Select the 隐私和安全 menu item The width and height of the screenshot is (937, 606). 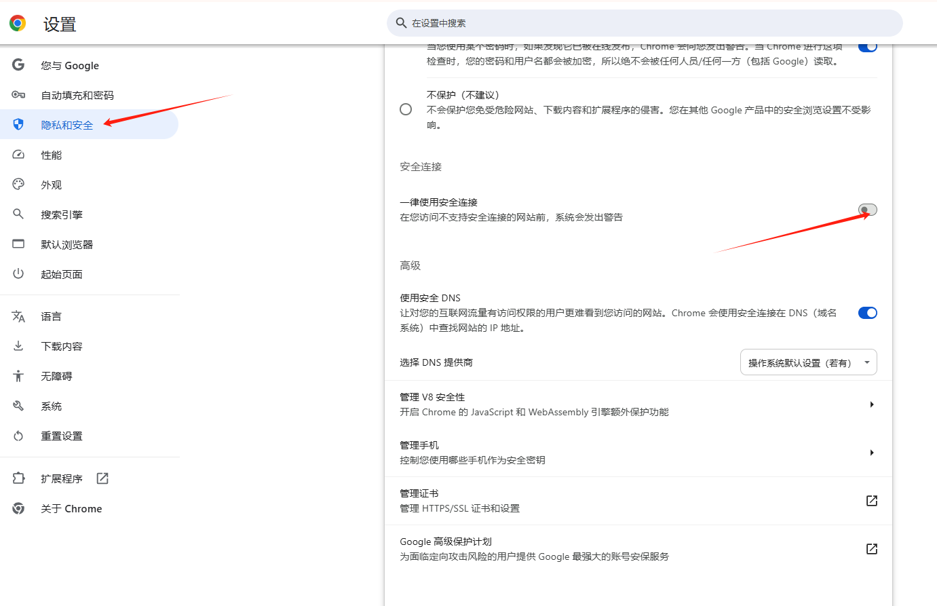89,125
